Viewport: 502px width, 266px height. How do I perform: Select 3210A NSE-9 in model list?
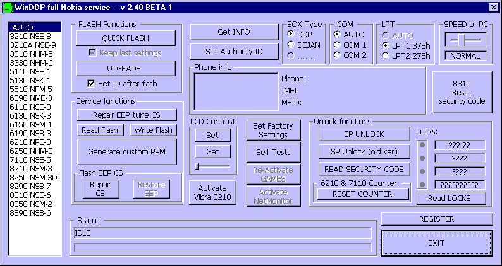tap(35, 45)
